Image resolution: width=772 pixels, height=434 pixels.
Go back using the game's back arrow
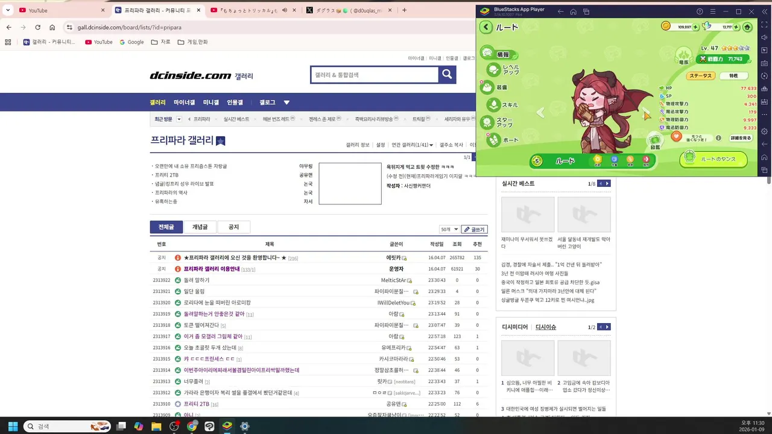[x=486, y=27]
